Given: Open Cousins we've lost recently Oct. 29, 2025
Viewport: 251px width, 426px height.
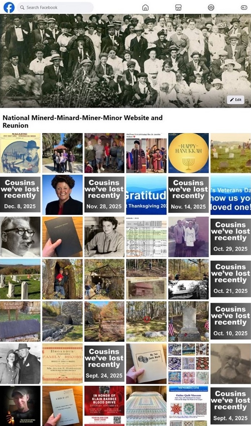Looking at the screenshot, I should 230,237.
